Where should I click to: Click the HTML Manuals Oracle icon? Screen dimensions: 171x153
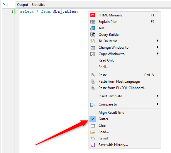[x=93, y=15]
